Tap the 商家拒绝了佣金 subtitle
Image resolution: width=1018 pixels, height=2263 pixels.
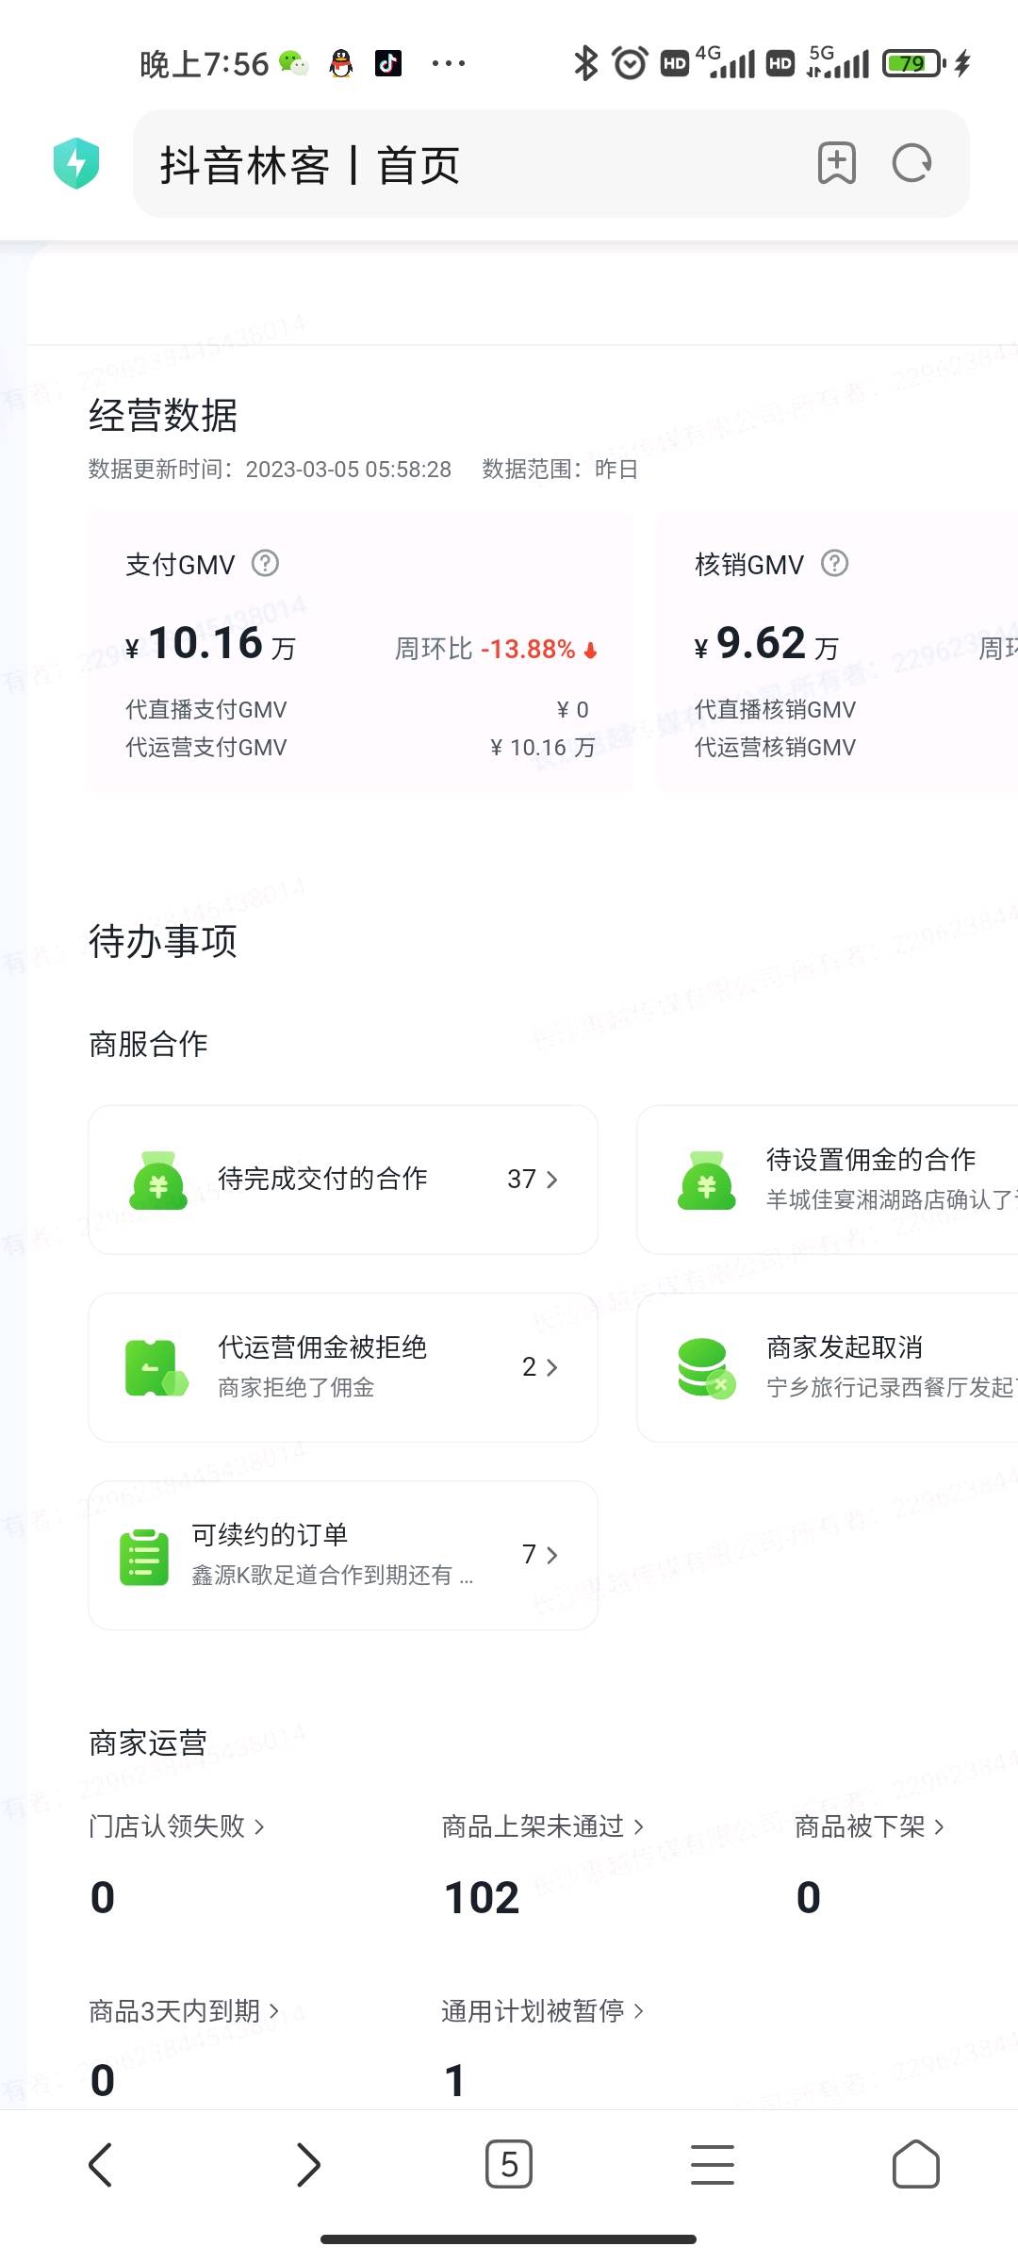(x=296, y=1388)
